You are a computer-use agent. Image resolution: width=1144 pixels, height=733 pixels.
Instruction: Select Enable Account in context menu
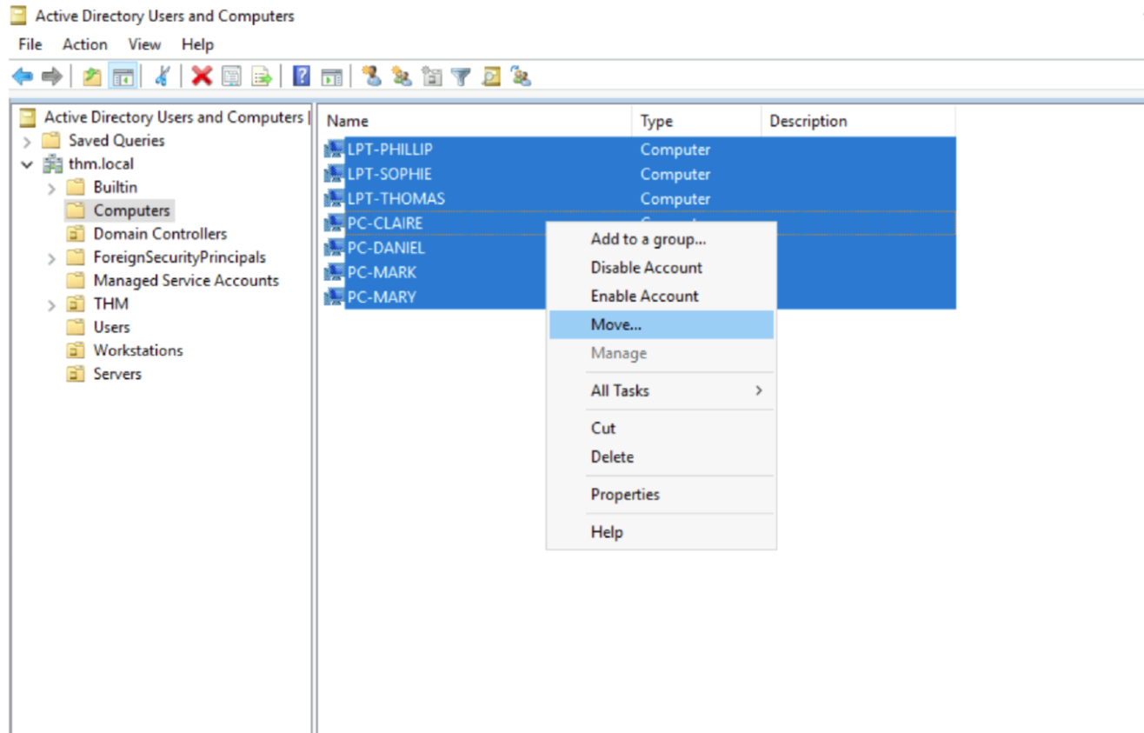point(661,296)
